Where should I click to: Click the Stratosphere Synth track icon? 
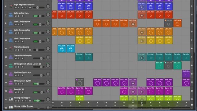tap(11, 83)
